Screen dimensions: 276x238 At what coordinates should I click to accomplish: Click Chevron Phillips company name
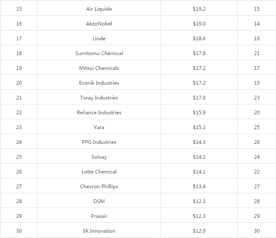[x=99, y=187]
